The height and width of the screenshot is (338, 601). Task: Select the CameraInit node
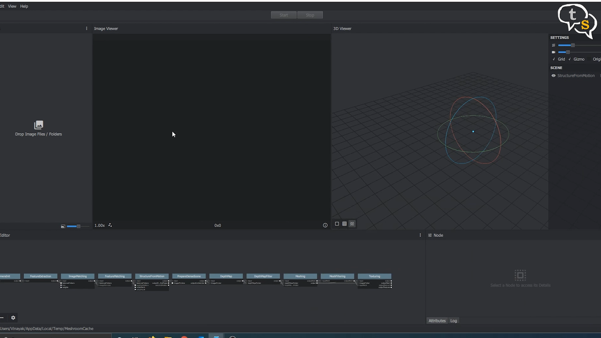pos(10,276)
